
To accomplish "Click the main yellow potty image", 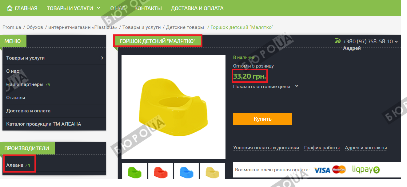I will [x=174, y=107].
